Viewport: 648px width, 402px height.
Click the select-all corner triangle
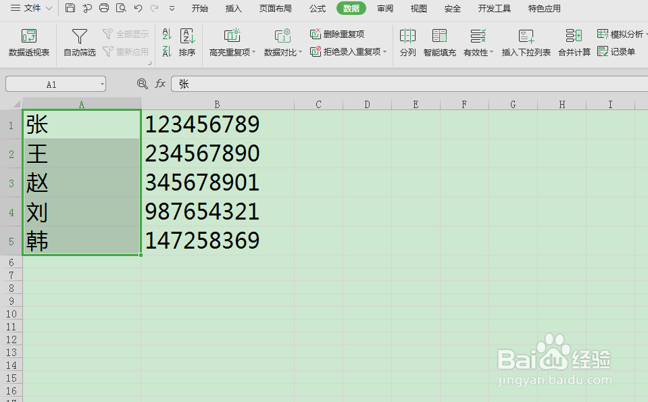(x=17, y=103)
